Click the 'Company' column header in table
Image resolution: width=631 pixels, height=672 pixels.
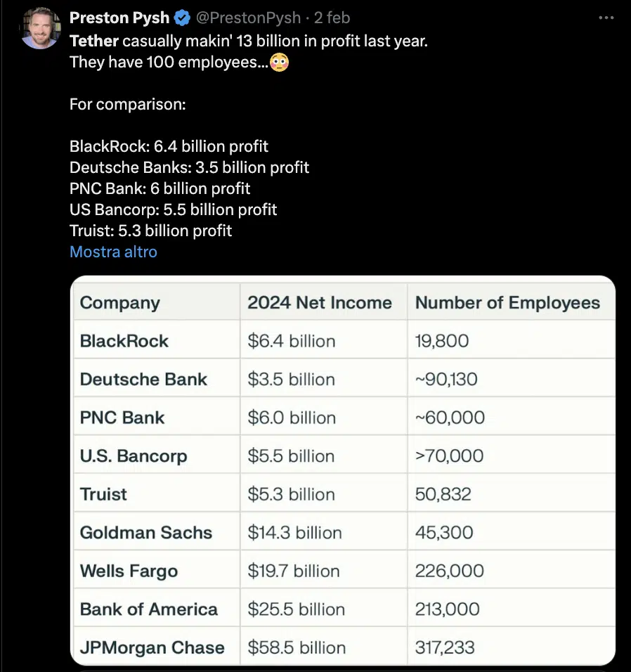click(x=120, y=303)
